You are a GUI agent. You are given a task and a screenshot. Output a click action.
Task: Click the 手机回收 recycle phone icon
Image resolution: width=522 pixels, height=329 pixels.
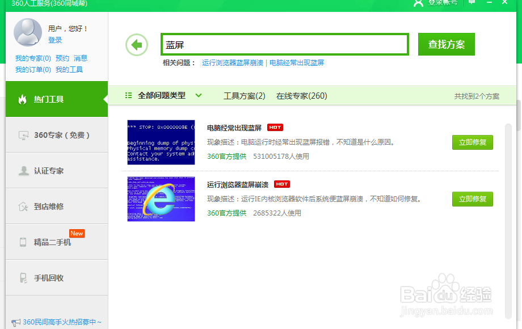point(23,278)
